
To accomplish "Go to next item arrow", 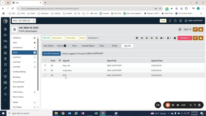I will coord(152,38).
